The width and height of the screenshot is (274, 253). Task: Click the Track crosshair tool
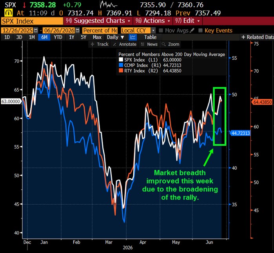click(x=100, y=44)
